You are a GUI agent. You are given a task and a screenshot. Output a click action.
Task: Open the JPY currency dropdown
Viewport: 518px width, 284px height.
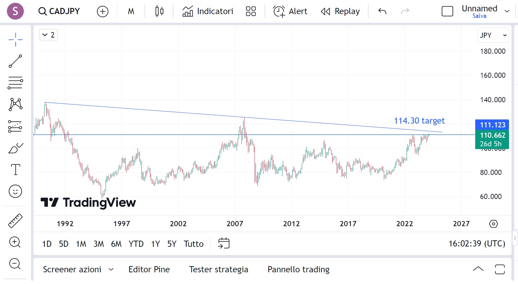[493, 35]
